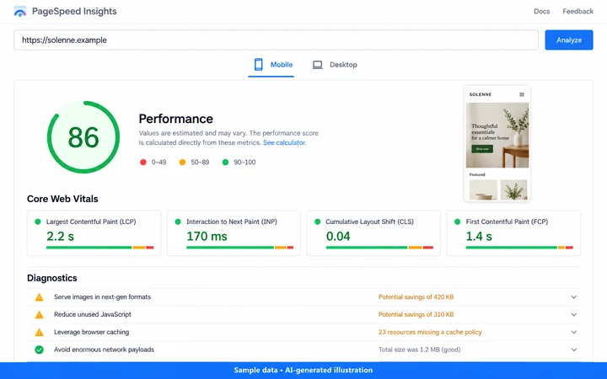Click the 86 performance score gauge

83,137
